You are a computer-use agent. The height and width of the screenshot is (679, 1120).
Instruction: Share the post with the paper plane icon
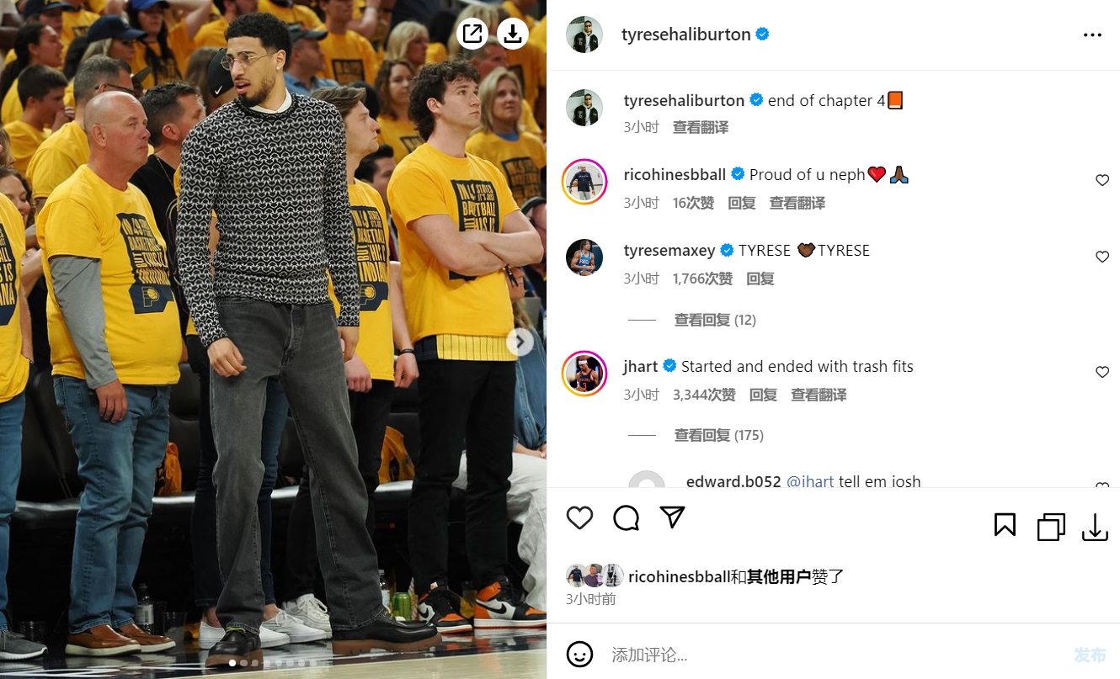point(672,517)
